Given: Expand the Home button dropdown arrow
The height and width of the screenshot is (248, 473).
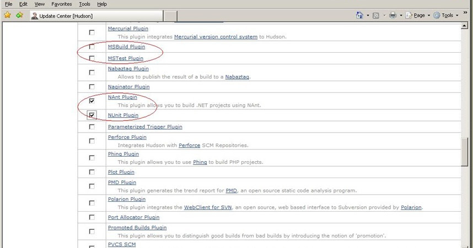Looking at the screenshot, I should tap(368, 15).
